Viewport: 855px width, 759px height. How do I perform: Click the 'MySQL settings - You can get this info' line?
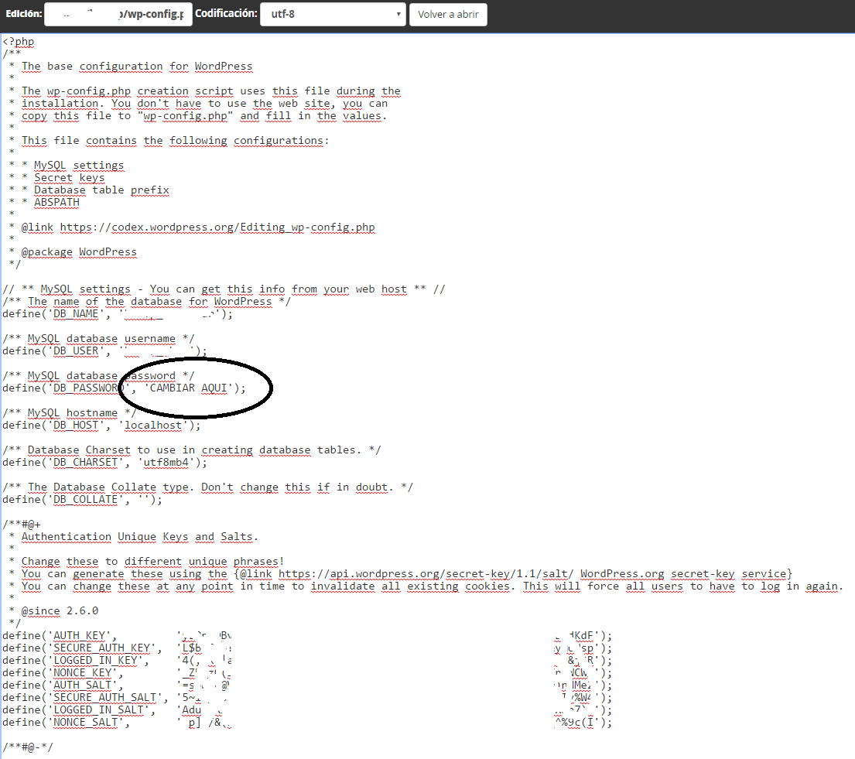[x=224, y=289]
